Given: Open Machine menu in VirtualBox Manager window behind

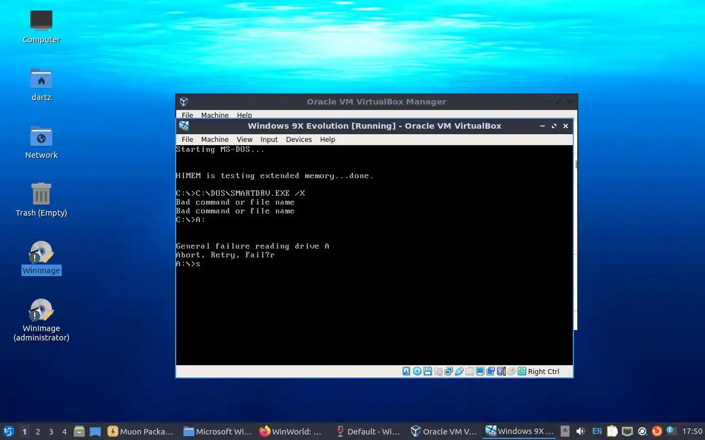Looking at the screenshot, I should pos(215,115).
